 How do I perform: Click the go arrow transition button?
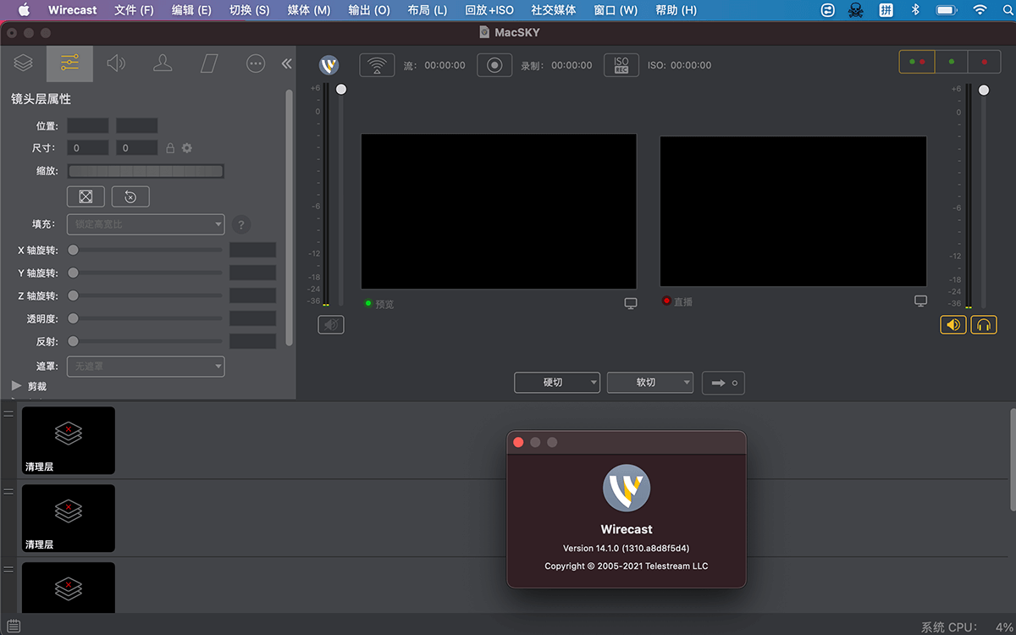723,383
